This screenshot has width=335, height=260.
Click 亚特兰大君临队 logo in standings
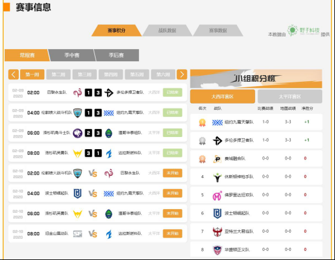pos(218,232)
